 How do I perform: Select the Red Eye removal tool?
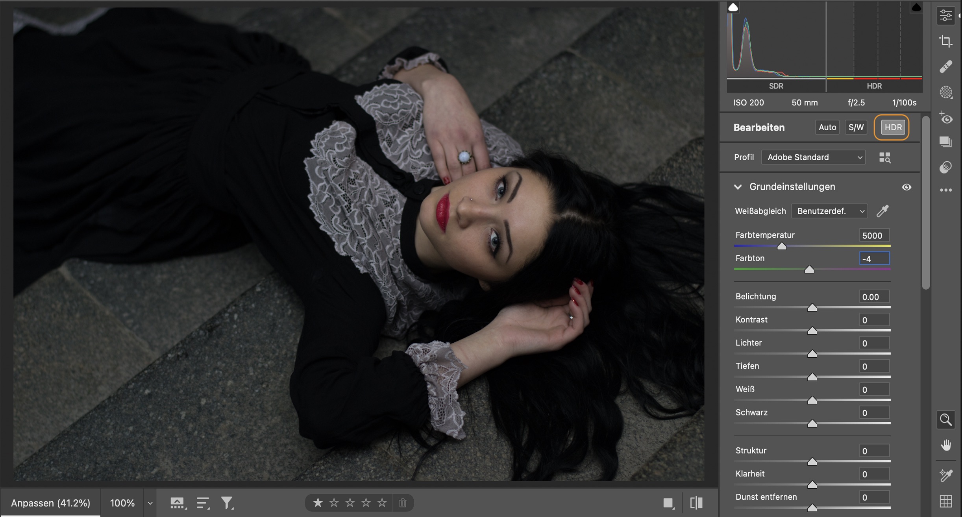[x=945, y=118]
